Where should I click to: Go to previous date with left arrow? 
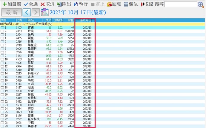coord(27,12)
